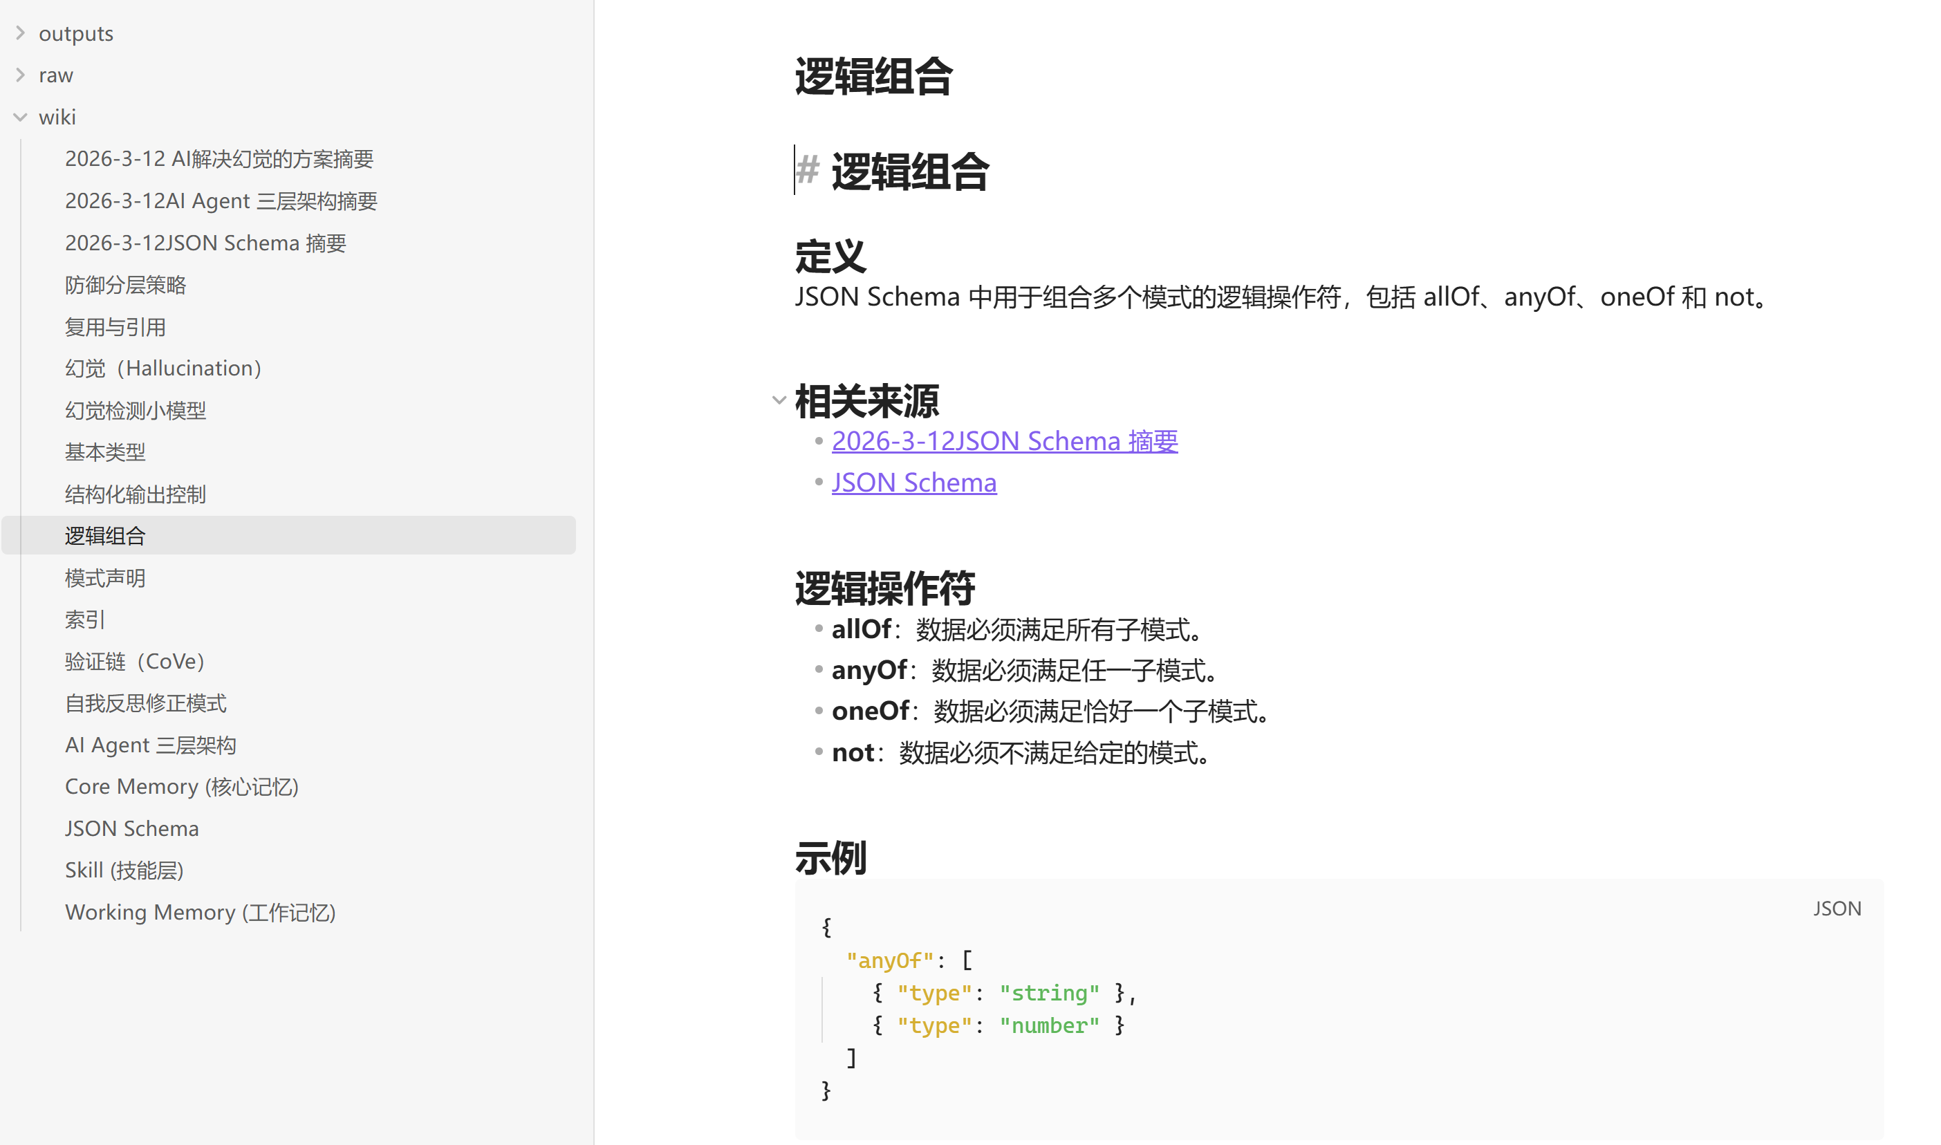Image resolution: width=1941 pixels, height=1145 pixels.
Task: Open the 索引 note in wiki
Action: point(85,620)
